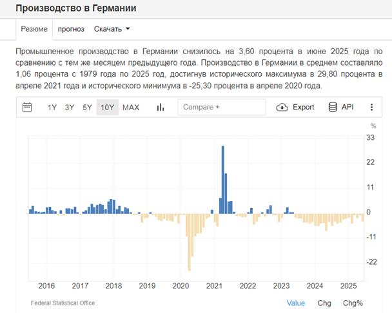The image size is (392, 313).
Task: Switch to the прогноз tab
Action: point(71,29)
